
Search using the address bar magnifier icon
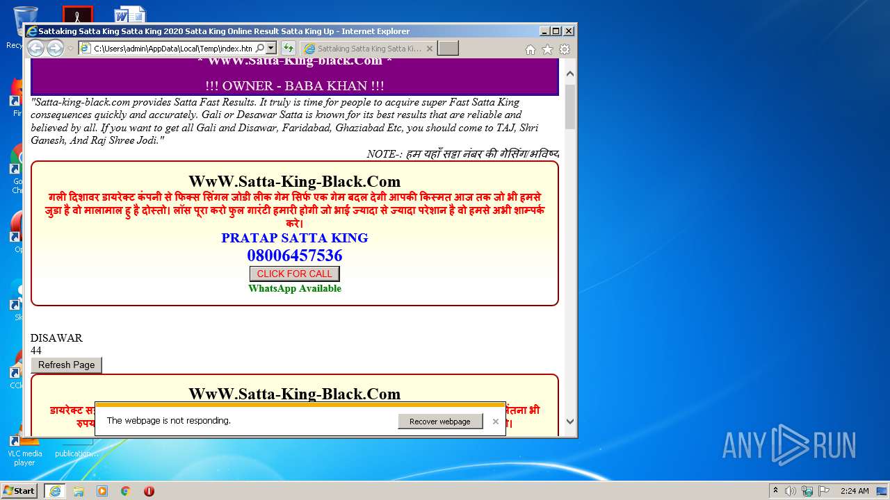coord(260,49)
